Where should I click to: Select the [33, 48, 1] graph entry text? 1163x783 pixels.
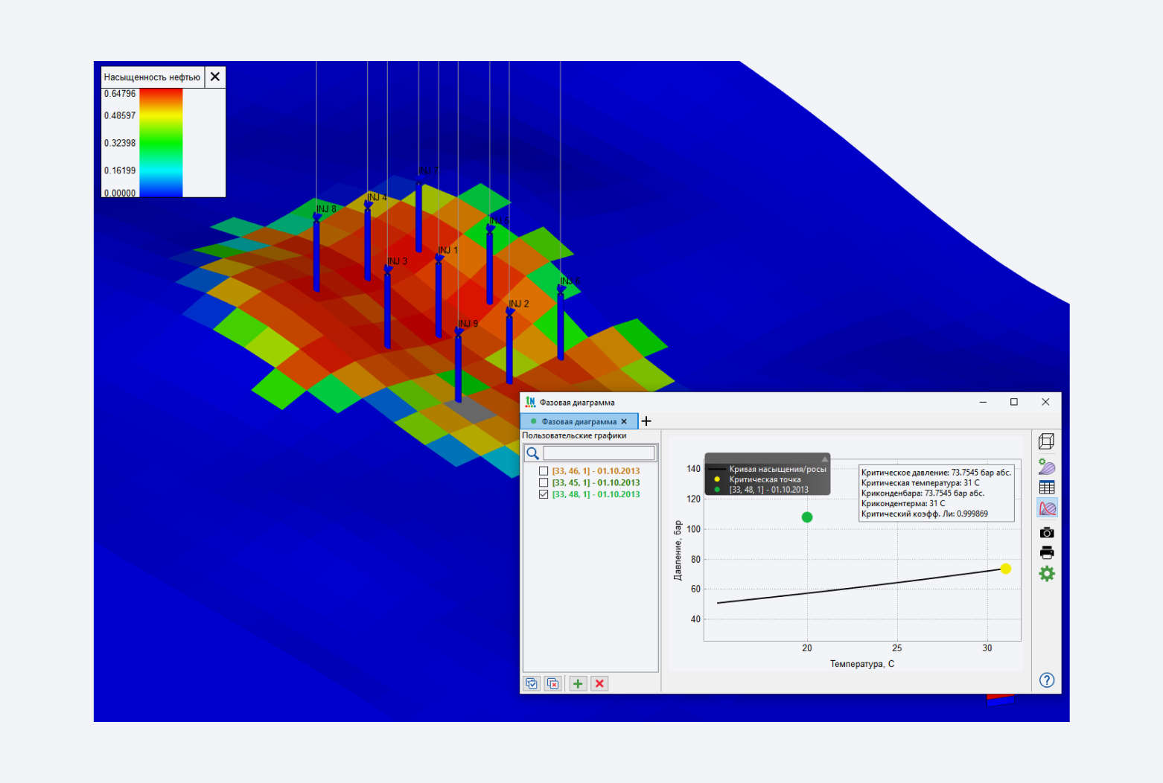(x=596, y=494)
